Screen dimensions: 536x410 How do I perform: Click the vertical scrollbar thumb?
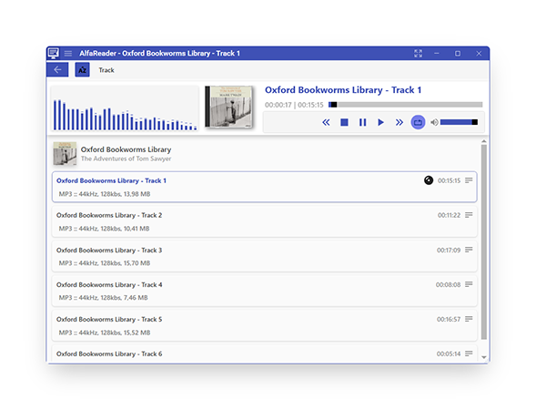pyautogui.click(x=484, y=242)
